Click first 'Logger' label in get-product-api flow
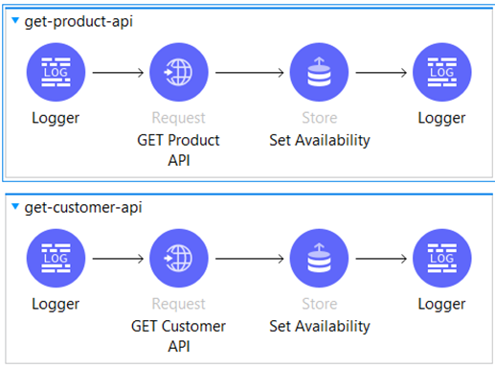 (56, 118)
